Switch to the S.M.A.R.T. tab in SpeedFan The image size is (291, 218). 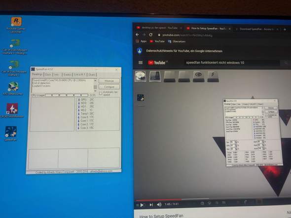click(x=79, y=74)
